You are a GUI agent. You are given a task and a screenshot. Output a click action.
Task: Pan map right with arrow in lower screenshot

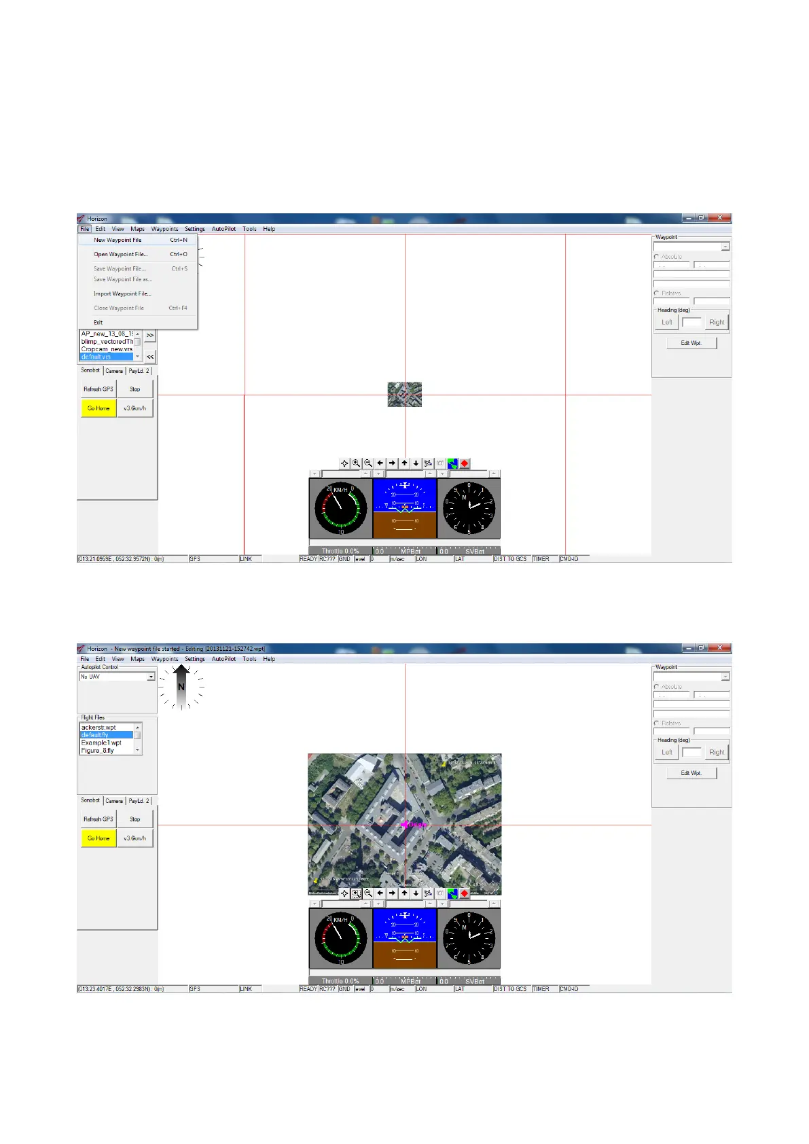click(x=392, y=893)
